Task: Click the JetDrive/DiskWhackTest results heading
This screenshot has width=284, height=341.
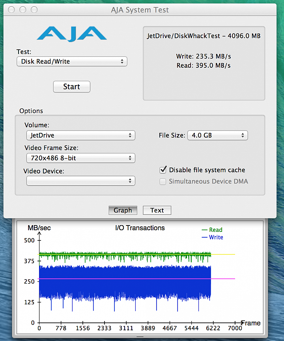Action: [204, 36]
